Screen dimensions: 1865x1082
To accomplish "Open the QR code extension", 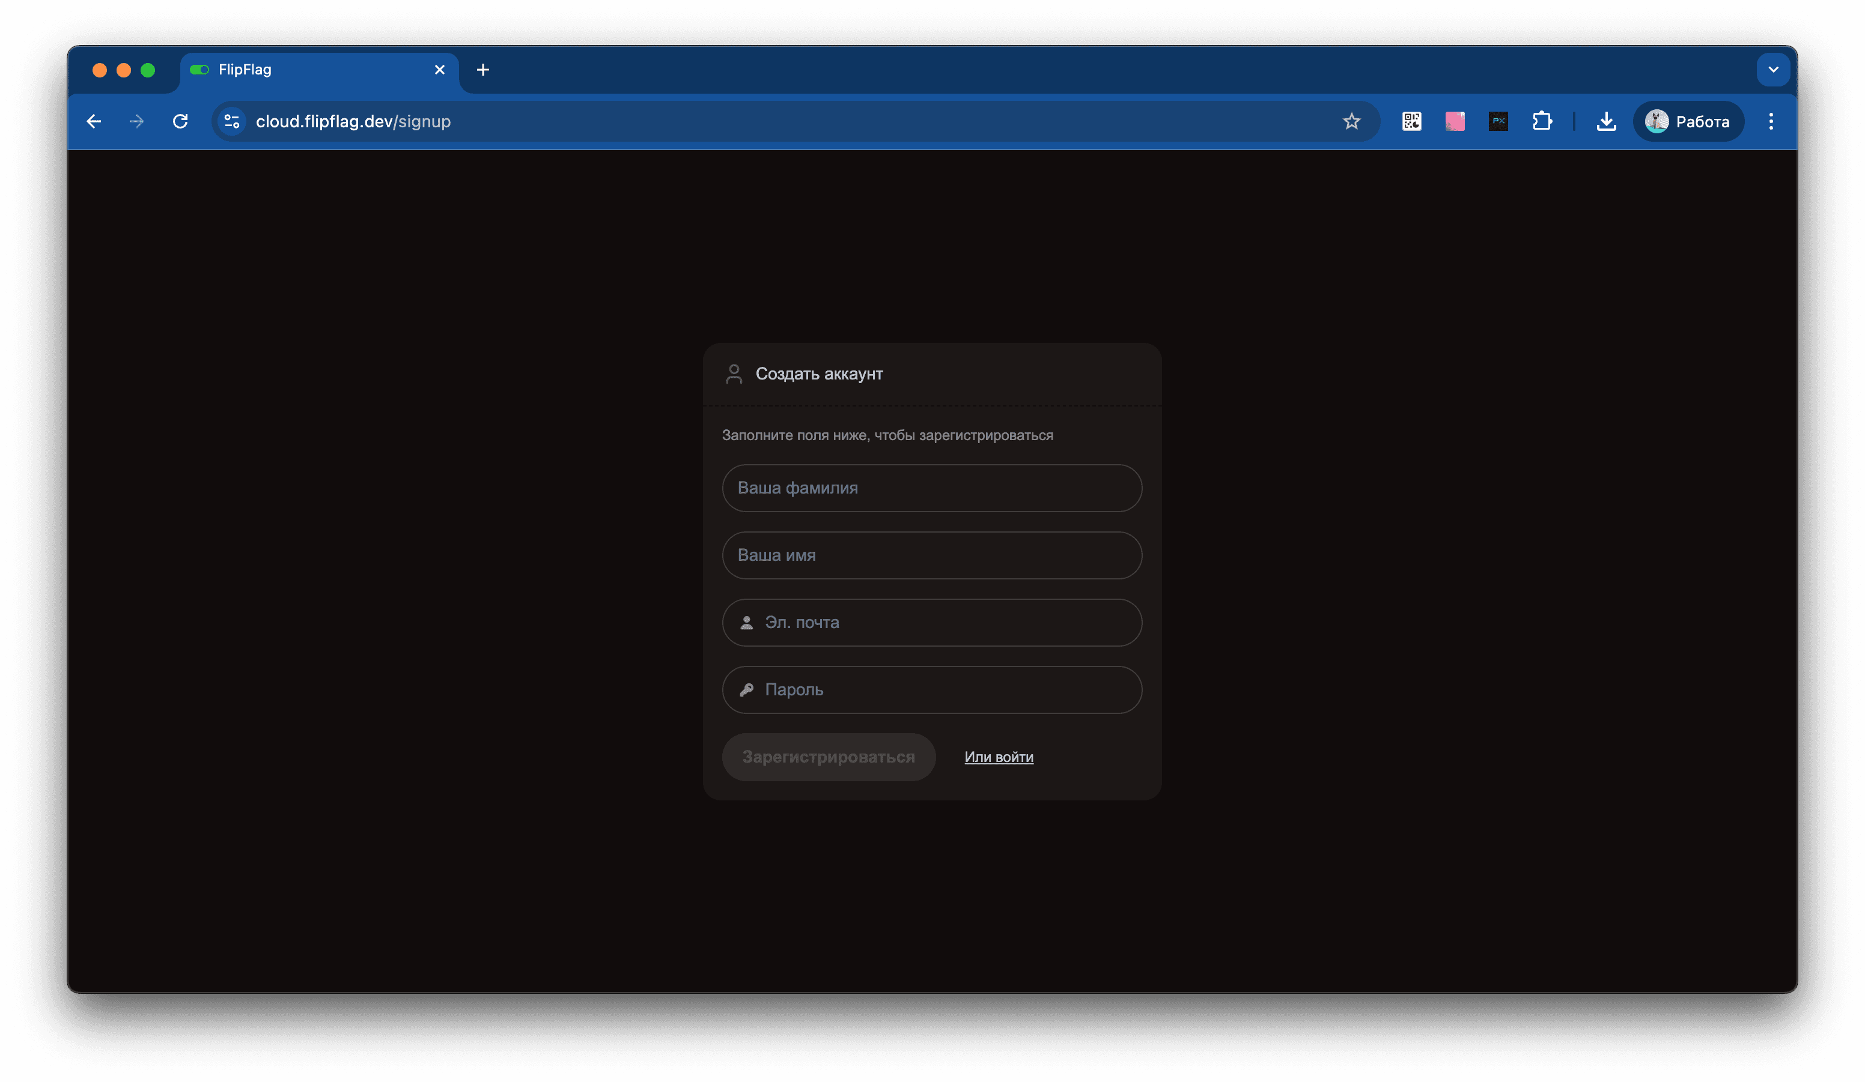I will pyautogui.click(x=1411, y=121).
